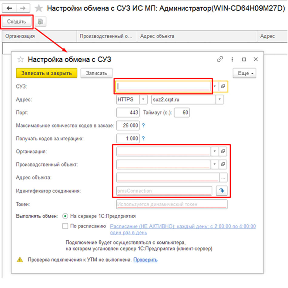Select radio 'На сервере 1С:Предприятия'
This screenshot has width=288, height=288.
(x=65, y=216)
